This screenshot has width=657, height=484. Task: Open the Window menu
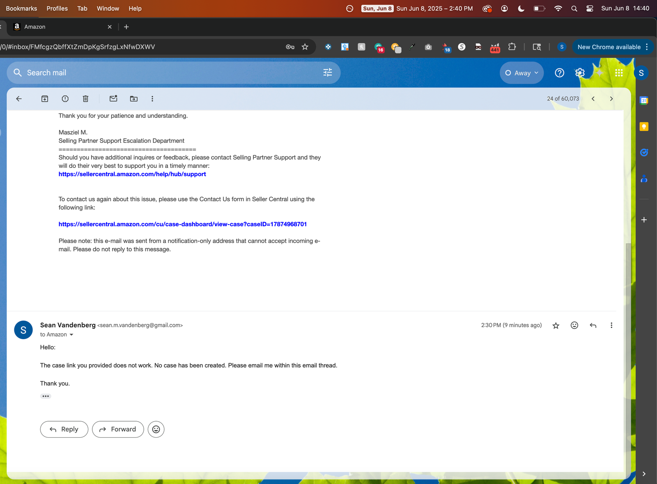[x=108, y=8]
